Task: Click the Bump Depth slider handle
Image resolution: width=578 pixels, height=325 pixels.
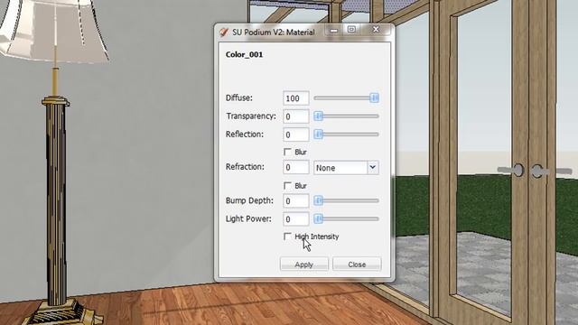Action: pyautogui.click(x=319, y=200)
